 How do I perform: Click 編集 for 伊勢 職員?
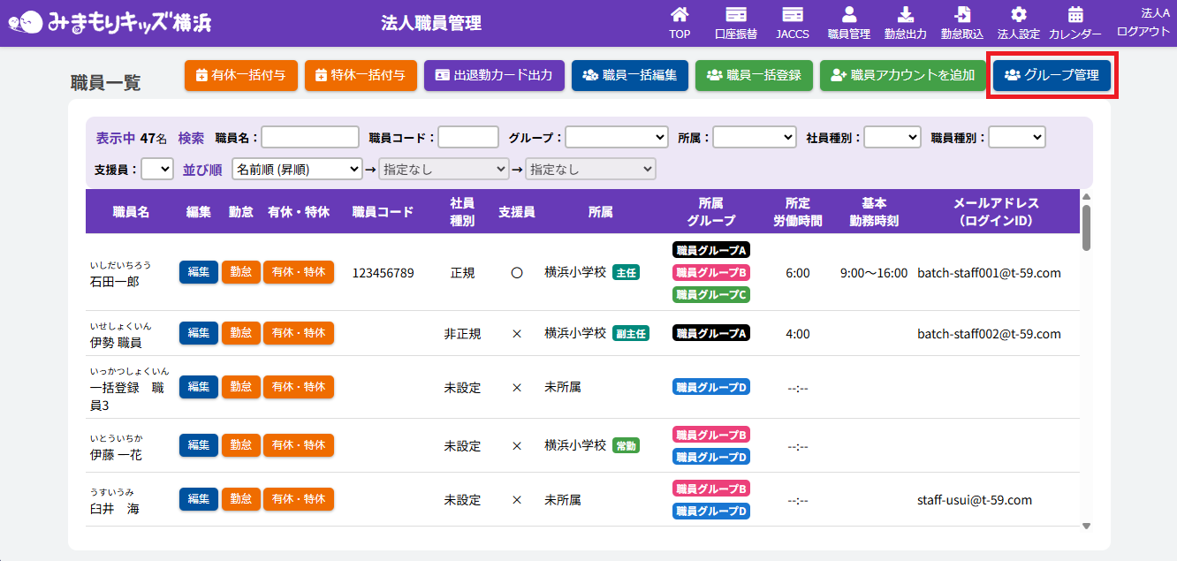pos(199,333)
